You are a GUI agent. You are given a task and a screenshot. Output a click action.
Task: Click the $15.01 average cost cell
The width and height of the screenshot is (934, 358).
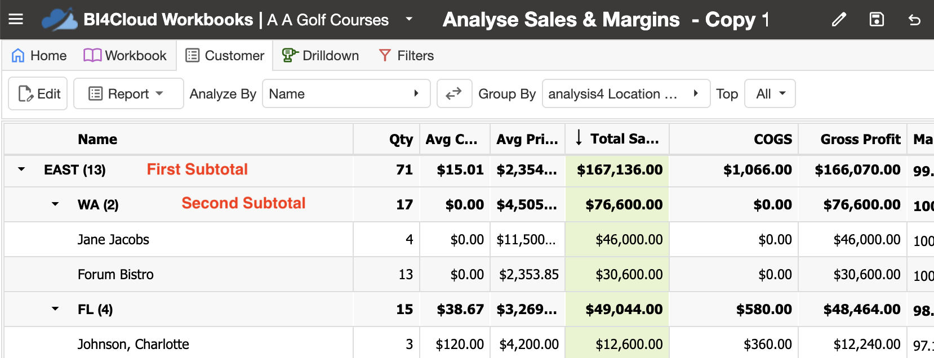coord(455,170)
